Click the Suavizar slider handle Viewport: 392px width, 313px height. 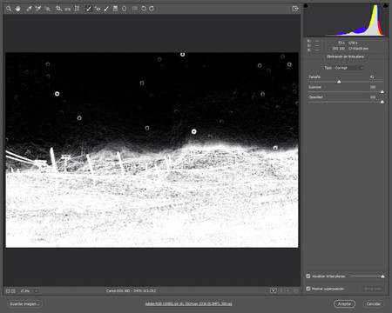click(x=382, y=92)
